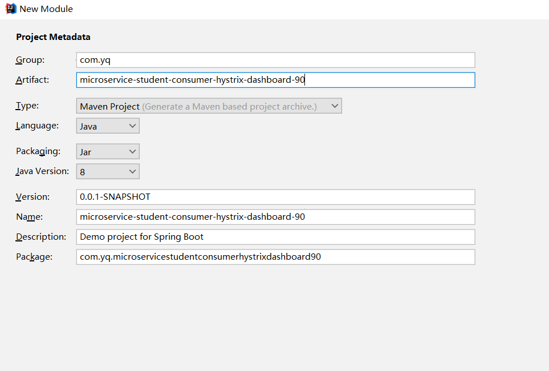Screen dimensions: 549x371
Task: Click the Language label
Action: (x=38, y=126)
